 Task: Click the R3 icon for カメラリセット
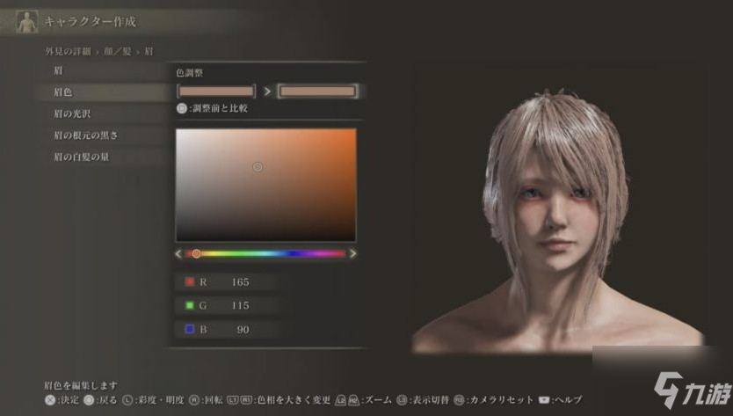(459, 400)
